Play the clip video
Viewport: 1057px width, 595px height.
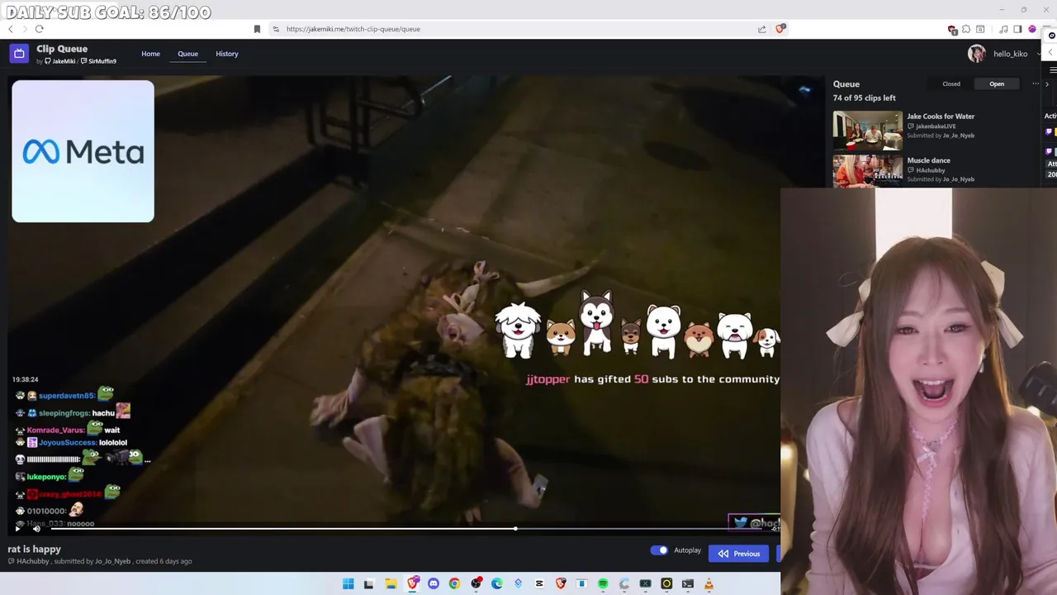click(x=18, y=529)
